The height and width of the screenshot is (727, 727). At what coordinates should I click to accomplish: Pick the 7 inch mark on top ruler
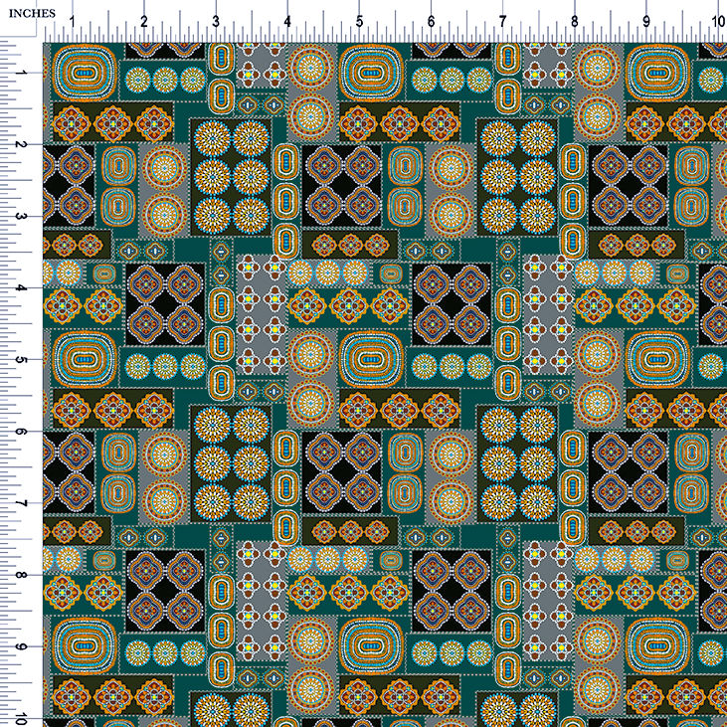click(502, 21)
